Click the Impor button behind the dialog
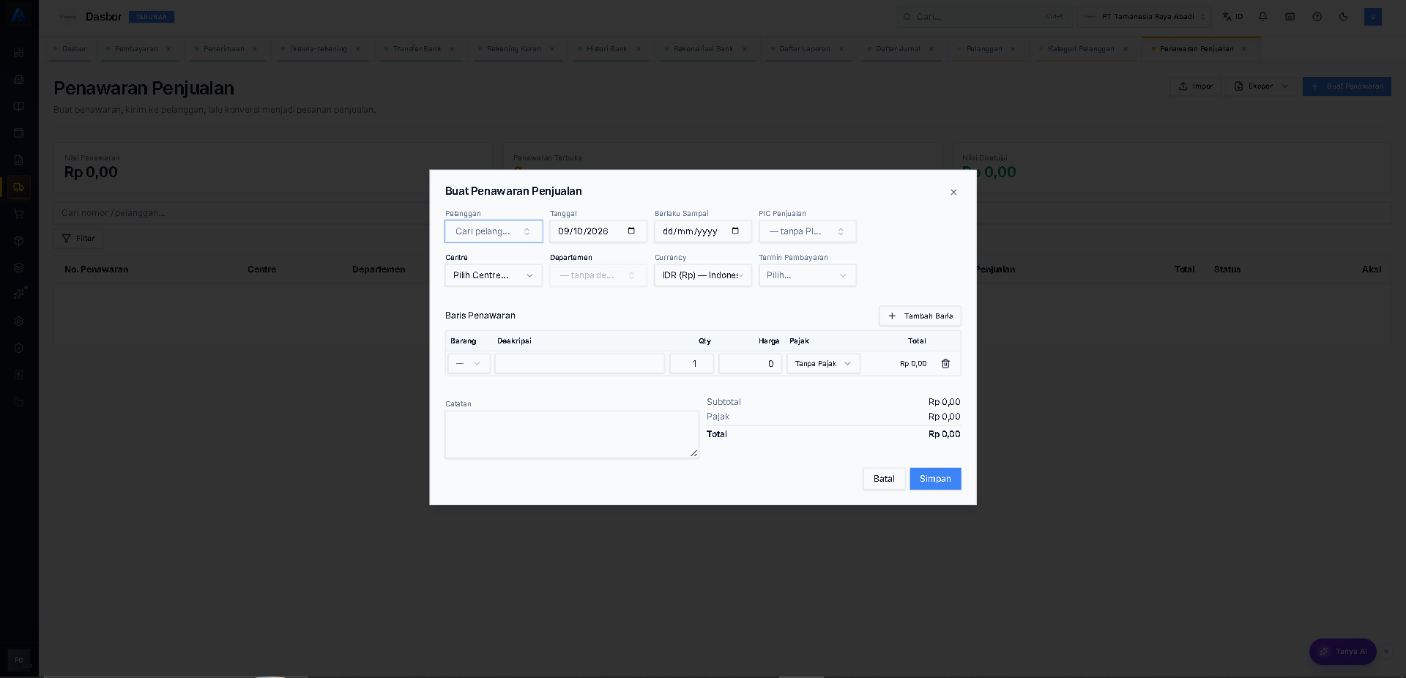1406x678 pixels. (x=1195, y=86)
